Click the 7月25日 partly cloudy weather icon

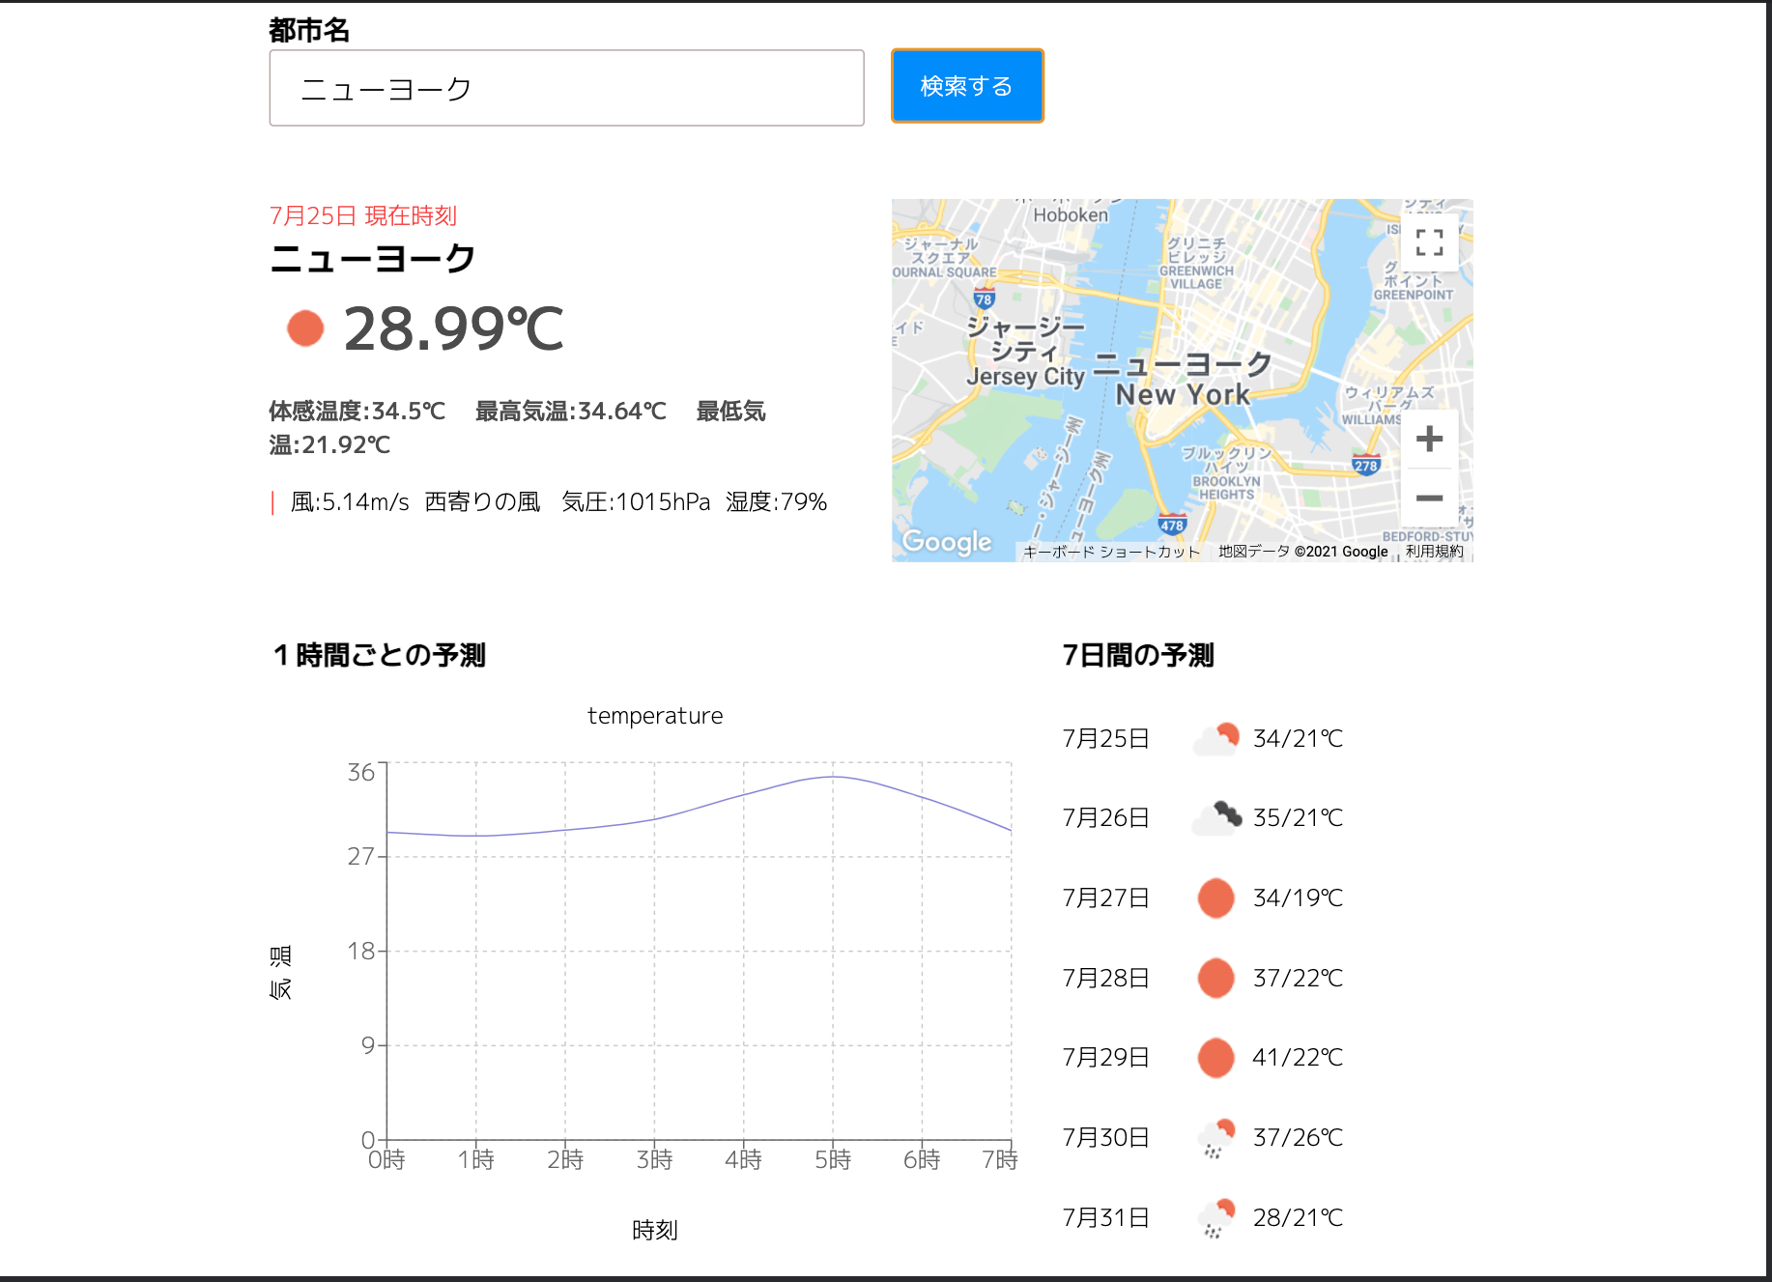tap(1215, 739)
